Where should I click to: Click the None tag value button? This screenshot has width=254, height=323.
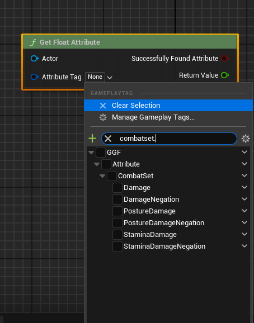pyautogui.click(x=95, y=77)
